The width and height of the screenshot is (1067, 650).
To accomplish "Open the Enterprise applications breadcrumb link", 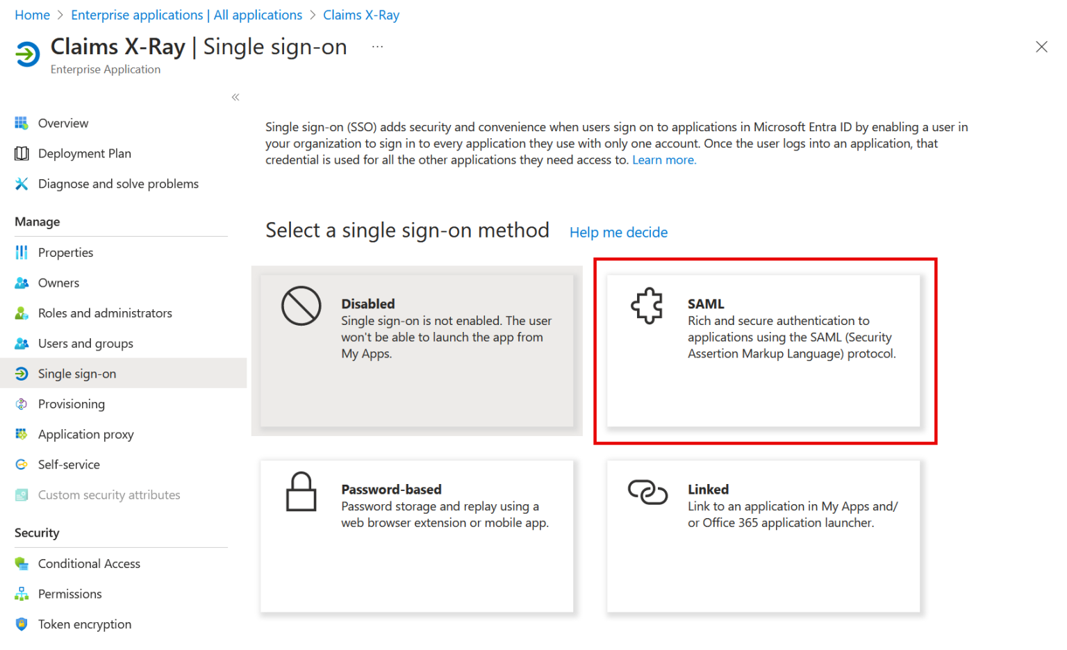I will pyautogui.click(x=186, y=15).
